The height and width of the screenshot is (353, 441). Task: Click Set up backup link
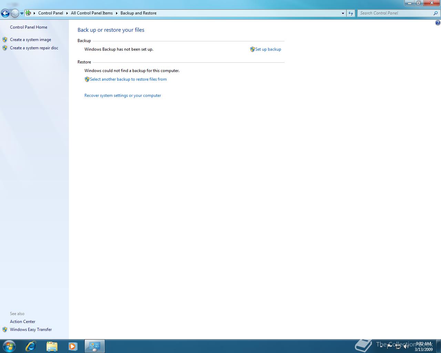tap(268, 49)
